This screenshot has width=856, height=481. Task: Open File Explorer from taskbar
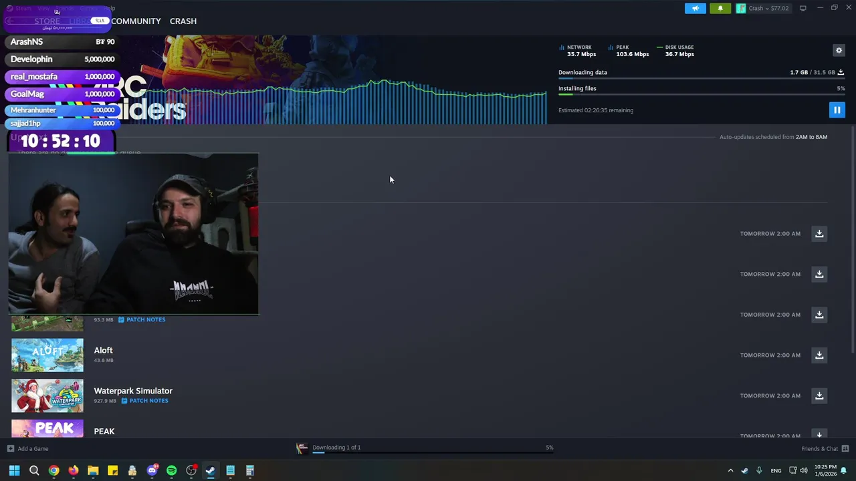[x=93, y=471]
